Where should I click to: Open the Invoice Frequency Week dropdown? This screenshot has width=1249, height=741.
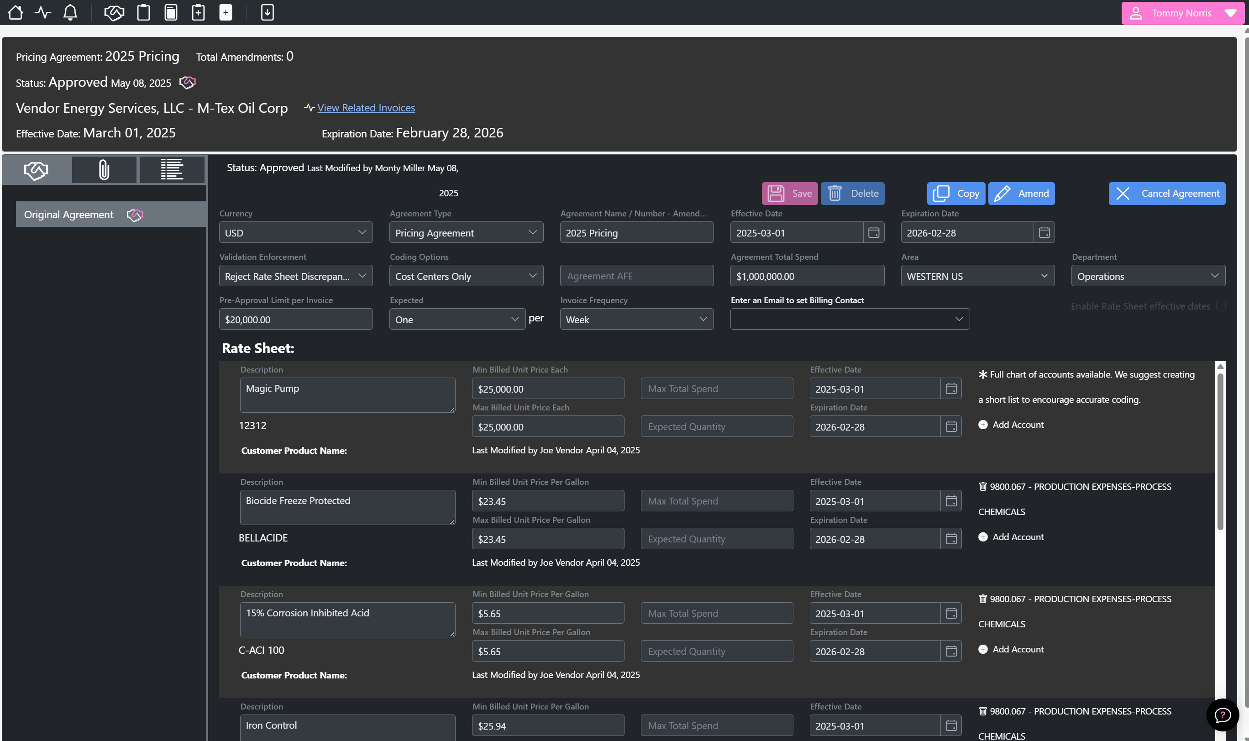coord(636,320)
